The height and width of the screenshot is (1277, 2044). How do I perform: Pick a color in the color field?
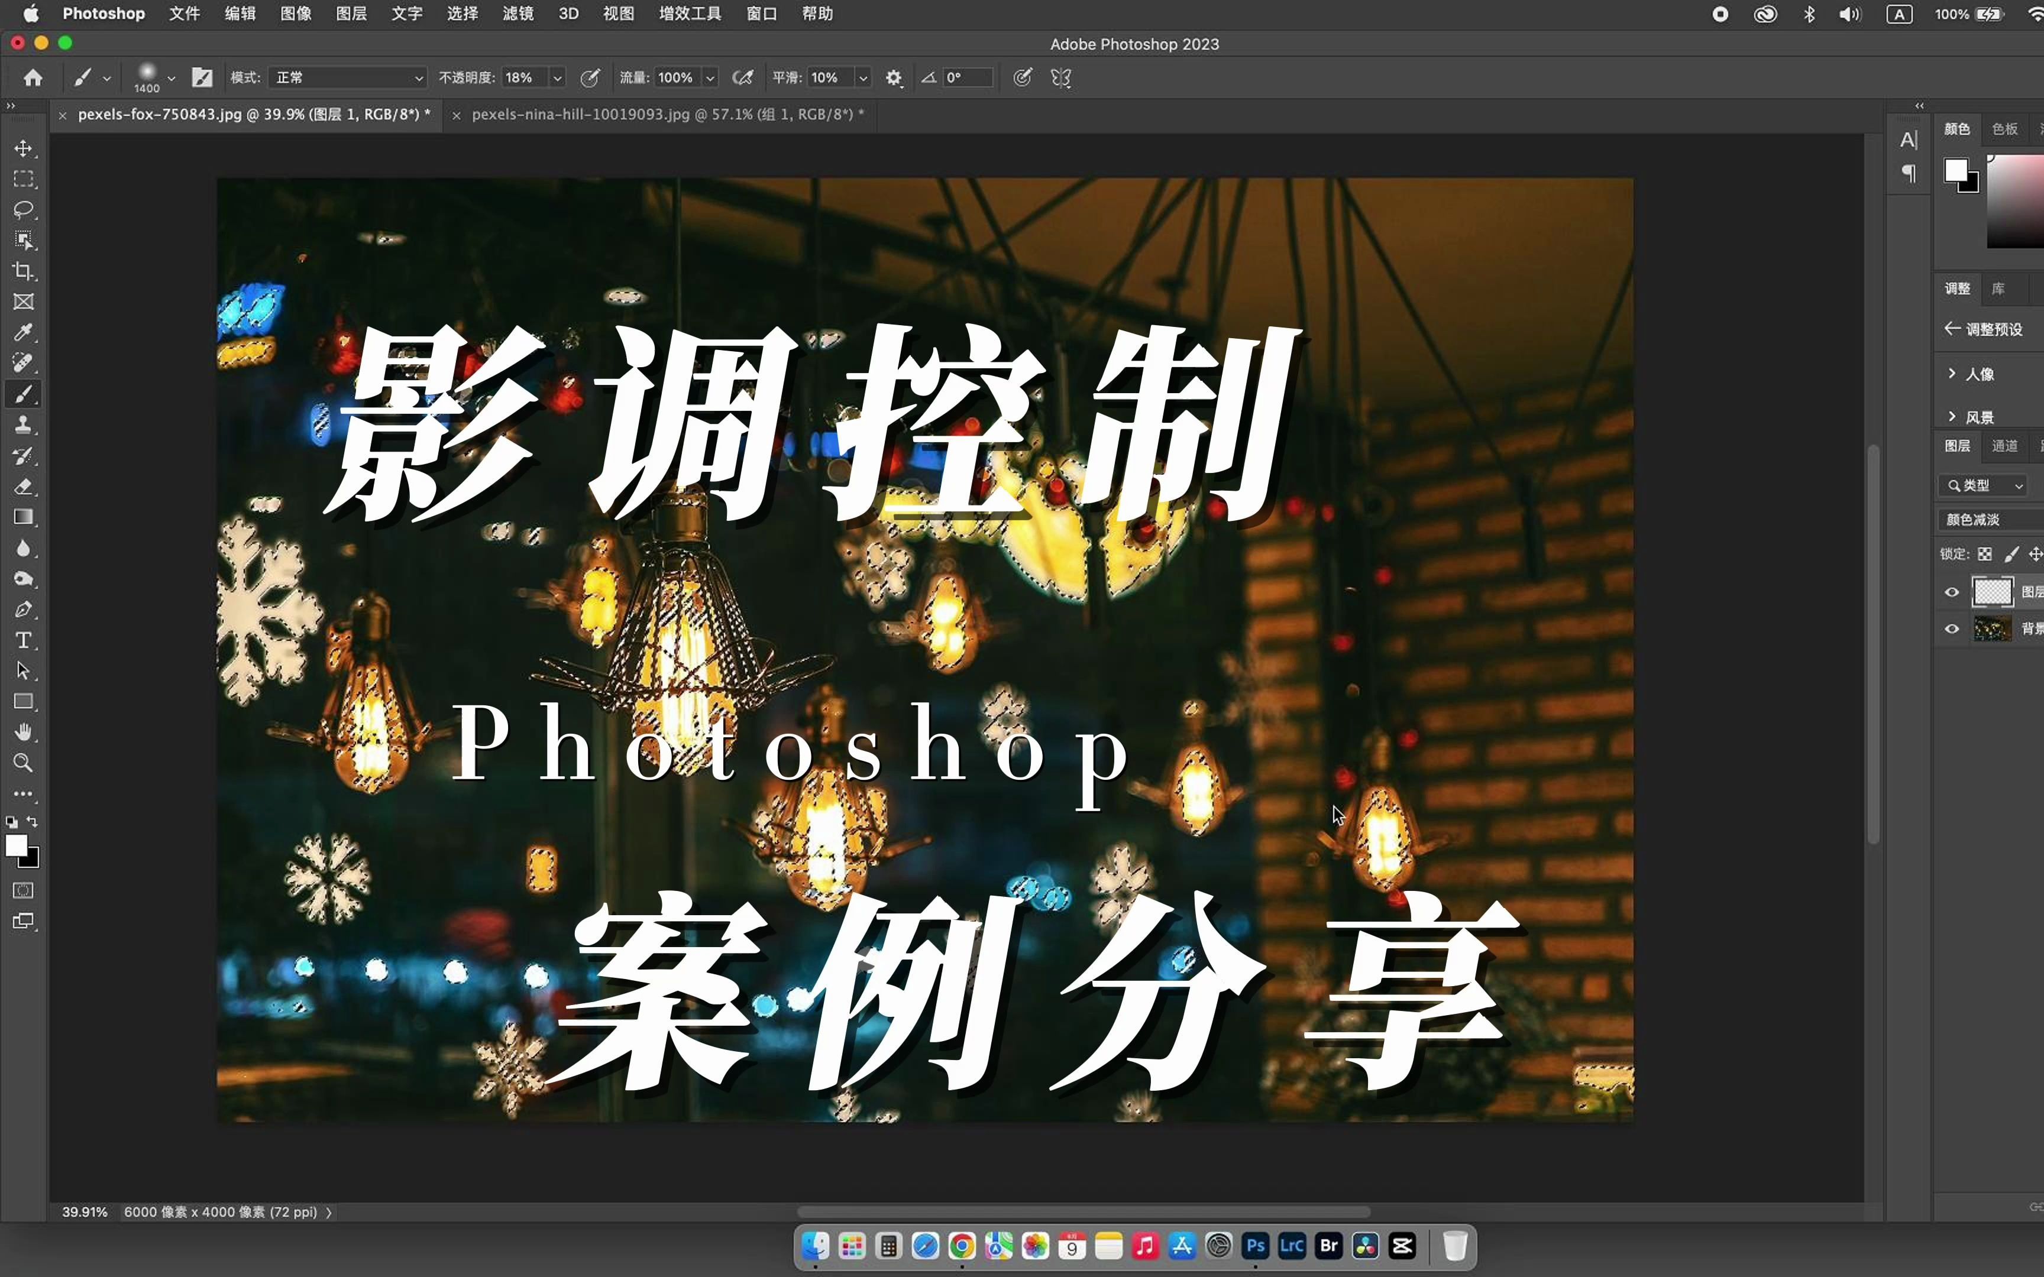point(2015,201)
